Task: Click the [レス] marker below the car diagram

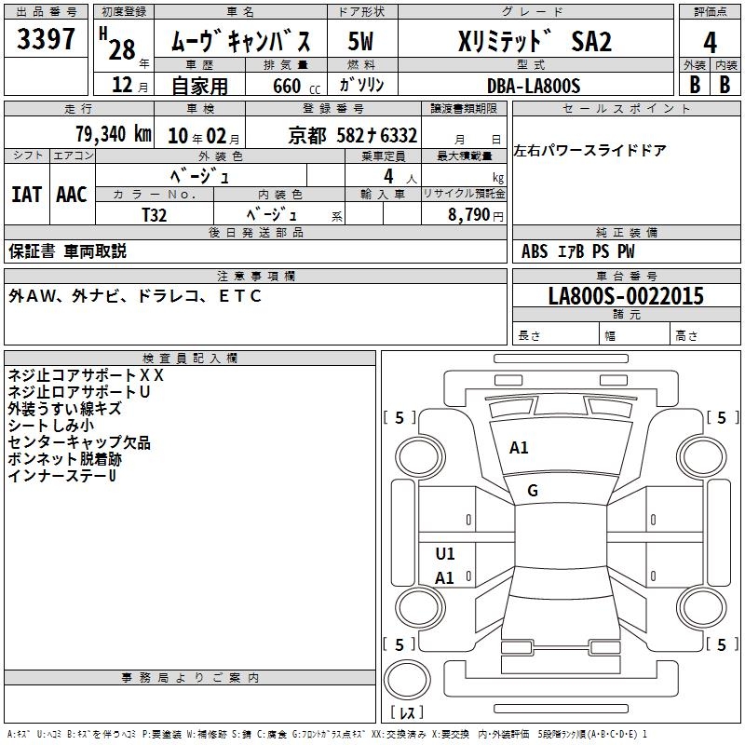Action: pyautogui.click(x=406, y=714)
